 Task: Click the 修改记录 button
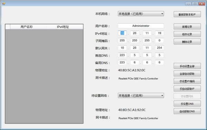click(x=187, y=34)
